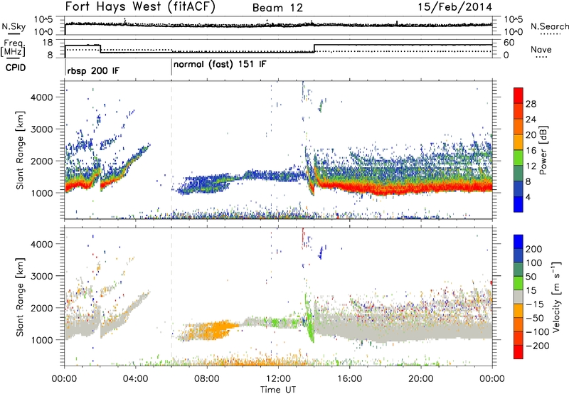Viewport: 569px width, 394px height.
Task: Click the '16:00' time axis tick label
Action: pyautogui.click(x=349, y=379)
